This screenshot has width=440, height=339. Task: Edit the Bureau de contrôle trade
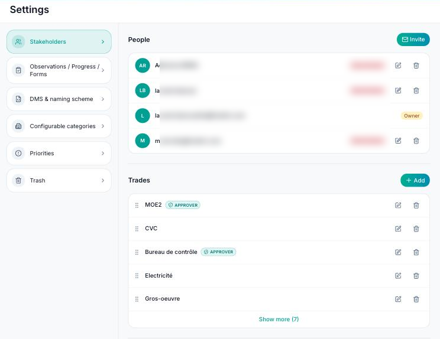coord(398,252)
